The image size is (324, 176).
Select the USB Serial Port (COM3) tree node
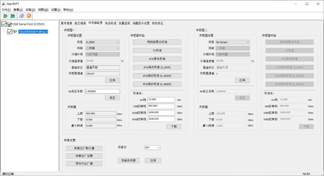coord(28,24)
